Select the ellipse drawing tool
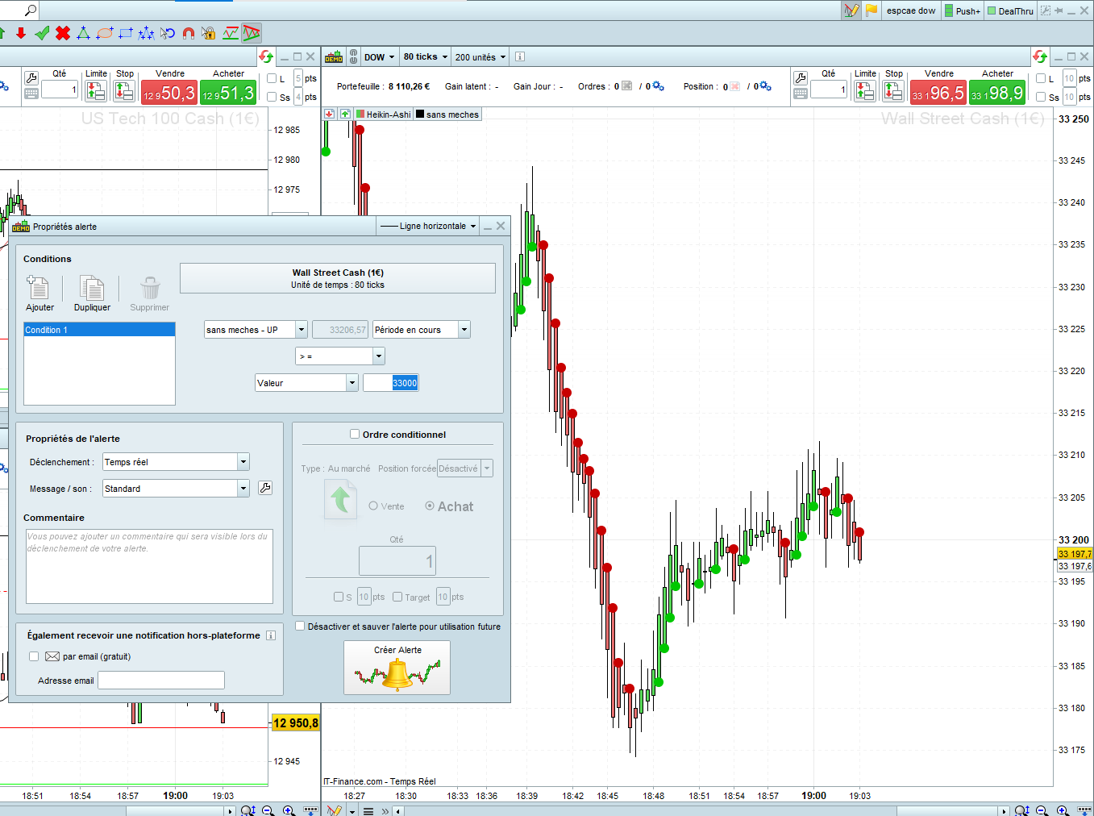Viewport: 1094px width, 816px height. click(x=105, y=33)
